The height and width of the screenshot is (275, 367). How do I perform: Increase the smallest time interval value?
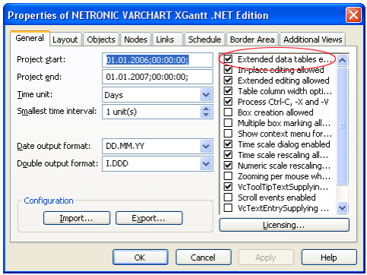point(206,109)
